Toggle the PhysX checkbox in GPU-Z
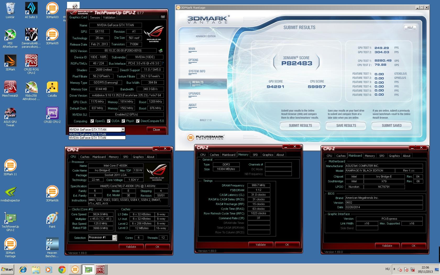 (123, 121)
